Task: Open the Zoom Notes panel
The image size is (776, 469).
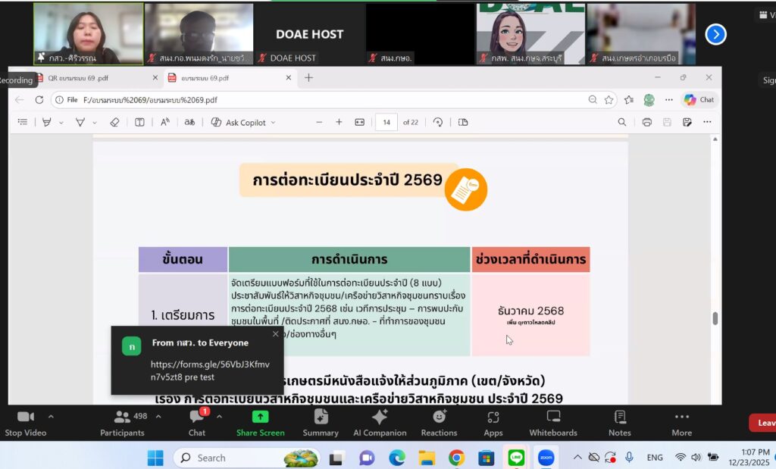Action: click(619, 423)
